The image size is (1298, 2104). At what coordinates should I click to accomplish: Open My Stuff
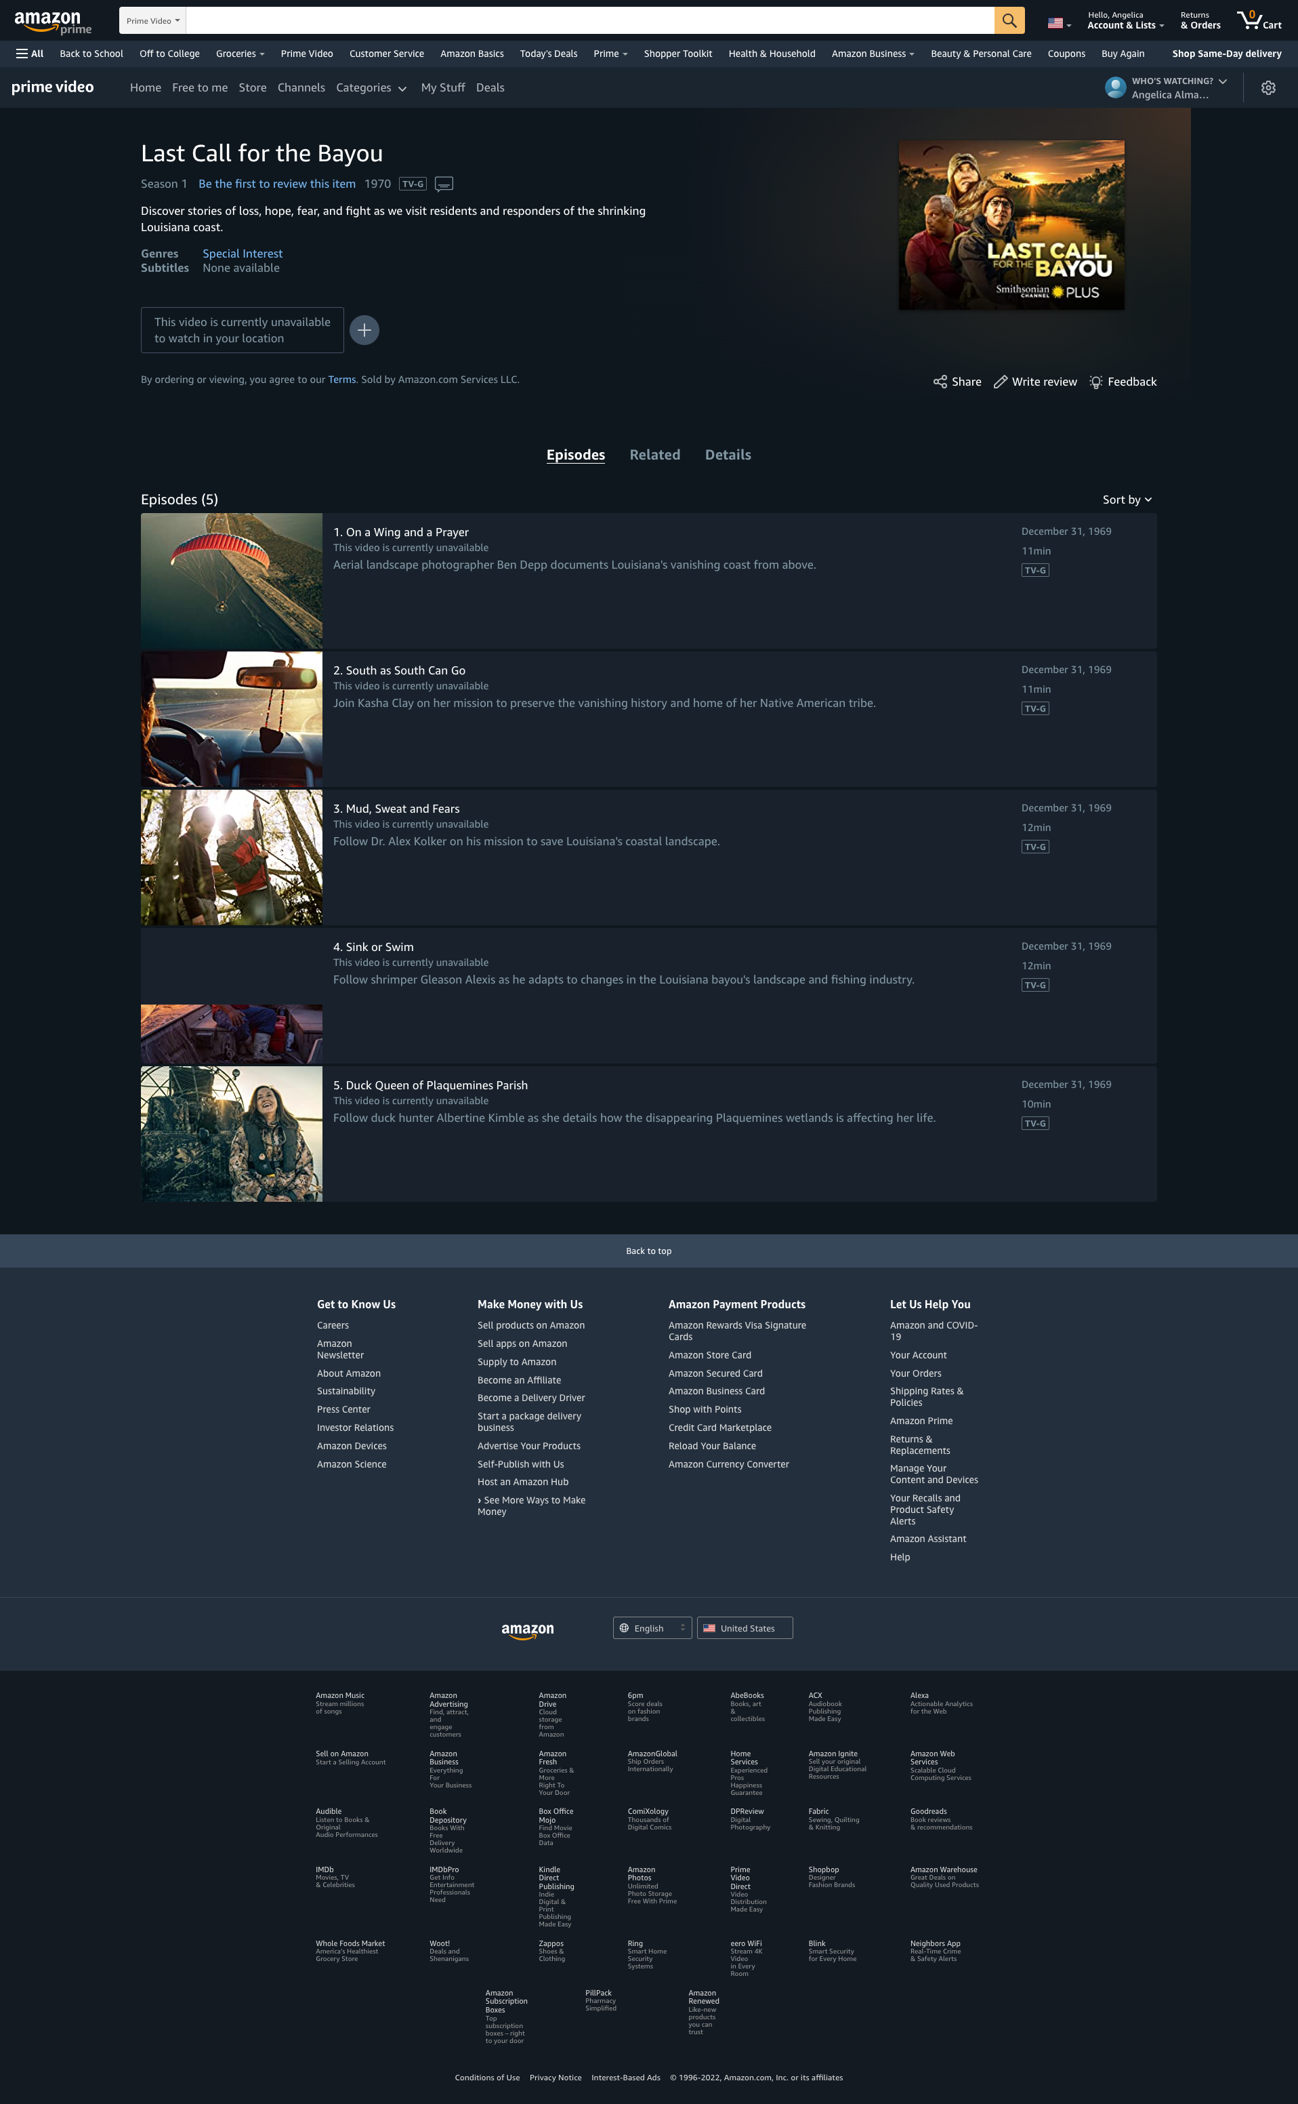[x=442, y=87]
